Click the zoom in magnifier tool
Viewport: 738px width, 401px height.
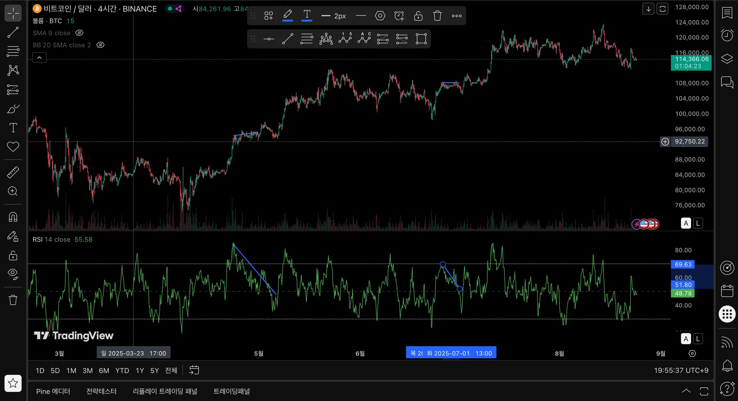click(x=13, y=191)
